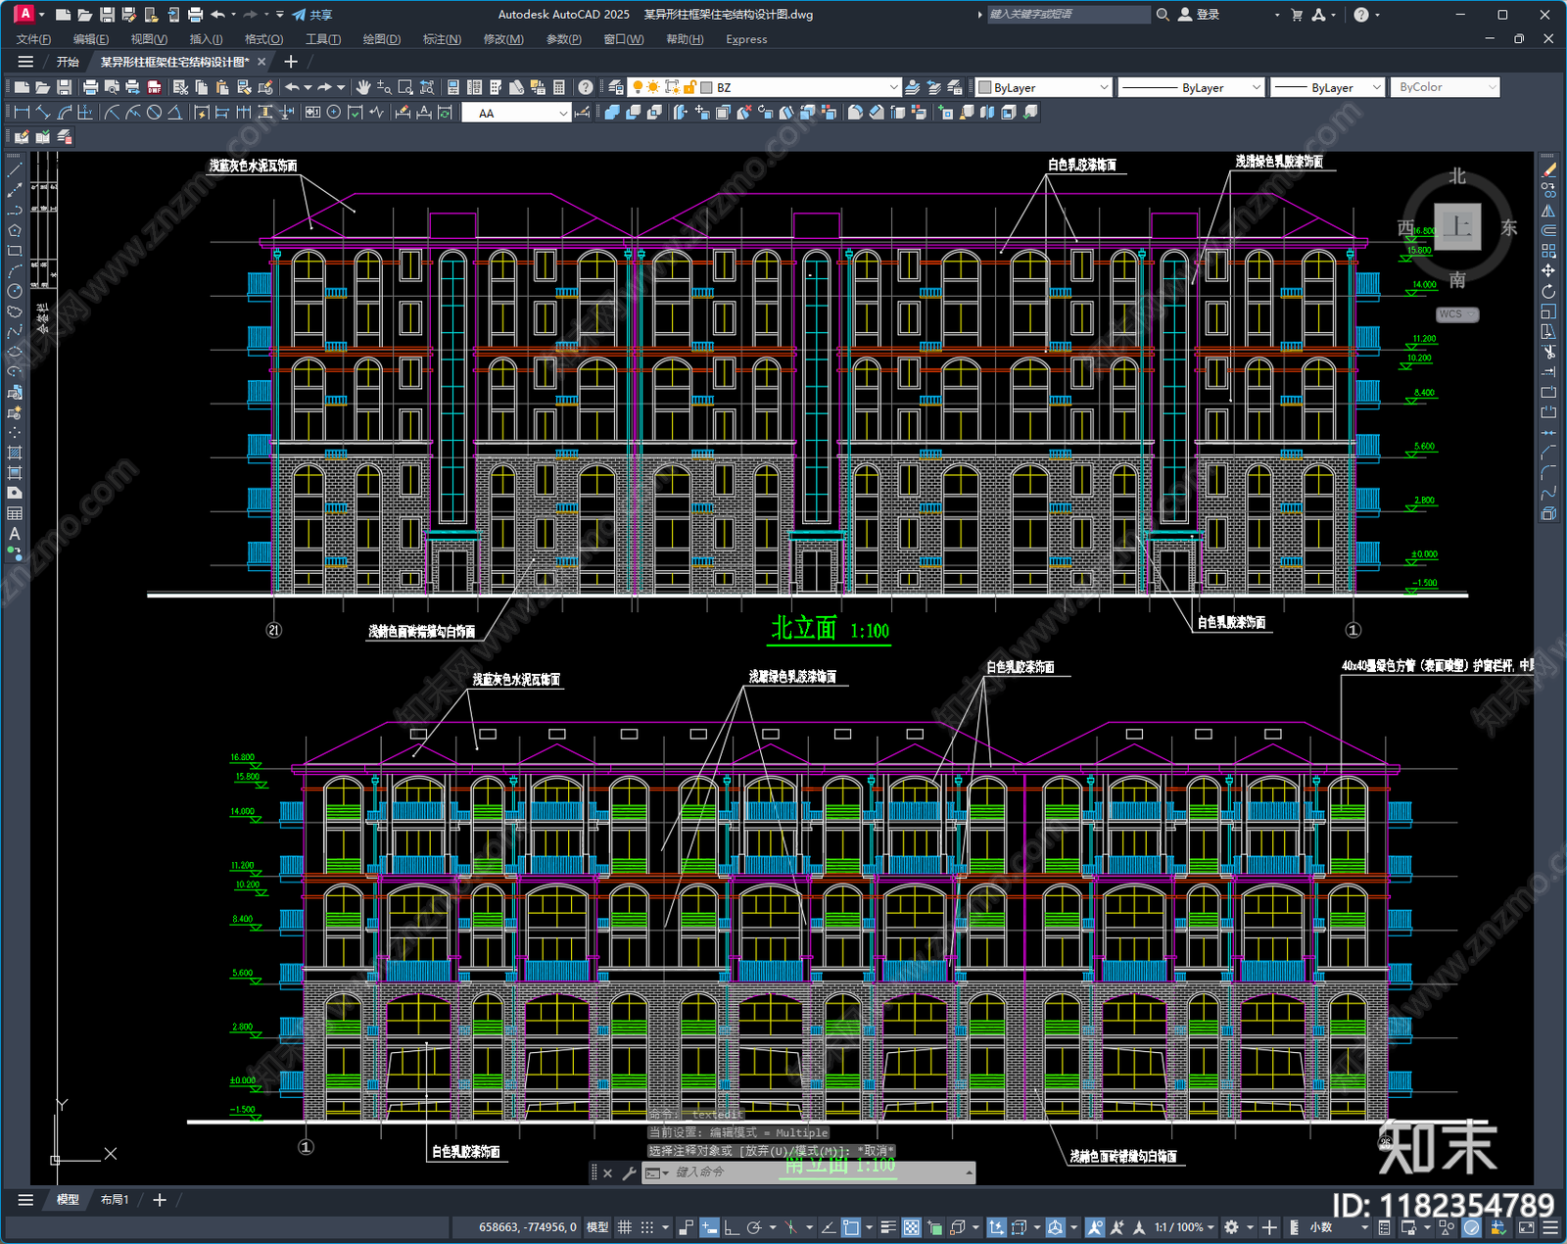The width and height of the screenshot is (1567, 1244).
Task: Toggle snap mode dots in status bar
Action: pos(647,1227)
